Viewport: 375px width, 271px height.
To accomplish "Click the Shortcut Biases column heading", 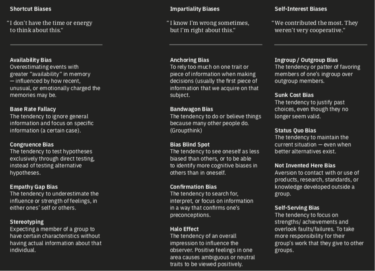I will coord(31,9).
